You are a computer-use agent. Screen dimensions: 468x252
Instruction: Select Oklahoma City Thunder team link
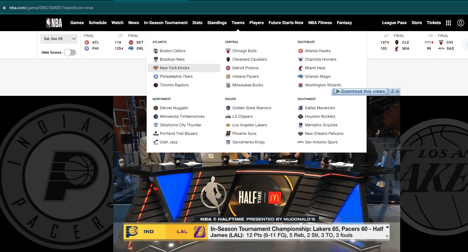tap(181, 125)
